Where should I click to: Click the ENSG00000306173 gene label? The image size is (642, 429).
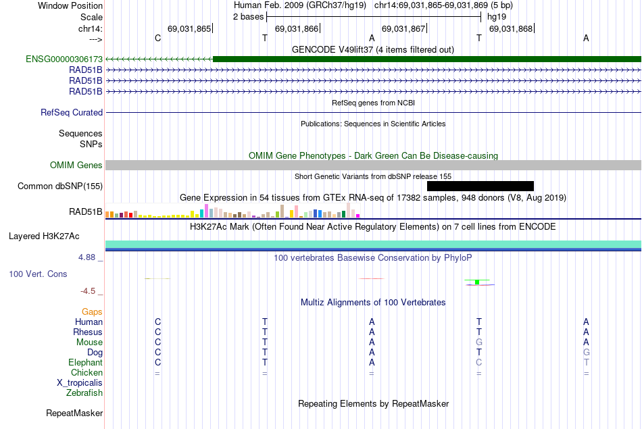64,59
